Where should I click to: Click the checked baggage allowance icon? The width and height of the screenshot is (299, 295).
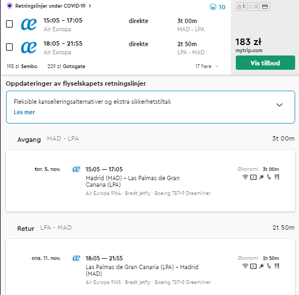(253, 7)
